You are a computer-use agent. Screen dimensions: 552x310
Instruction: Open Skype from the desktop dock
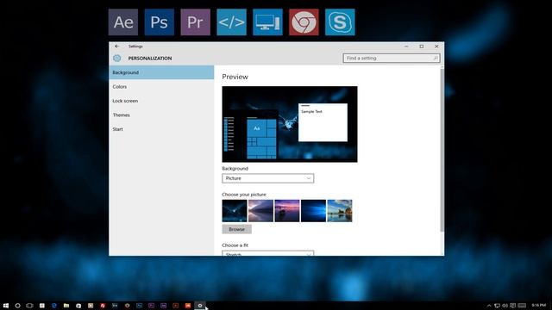340,22
